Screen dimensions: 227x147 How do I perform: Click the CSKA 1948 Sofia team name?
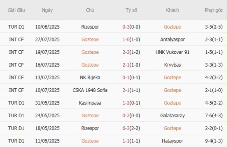coord(90,90)
